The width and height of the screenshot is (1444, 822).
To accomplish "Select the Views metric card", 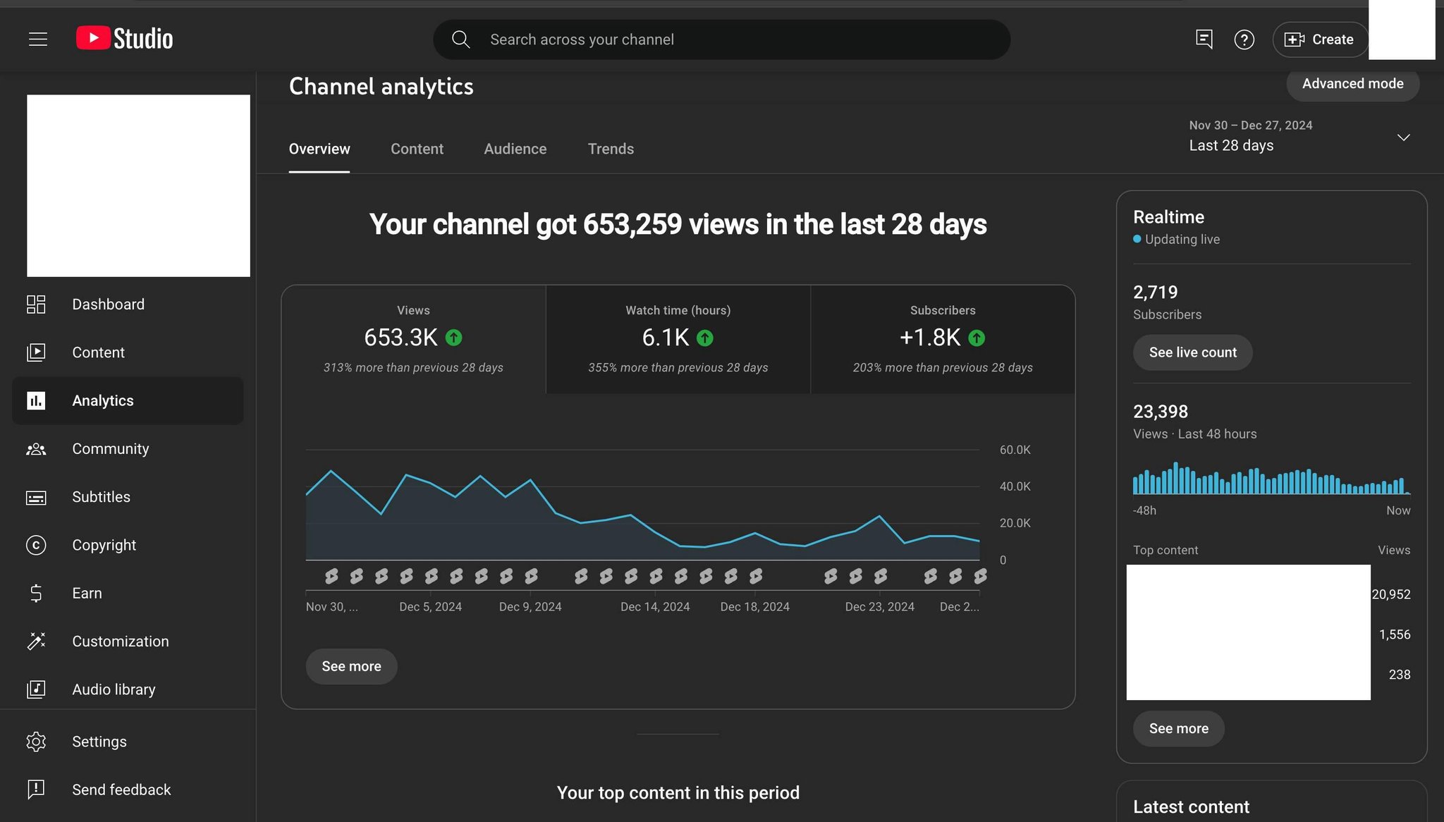I will click(413, 339).
